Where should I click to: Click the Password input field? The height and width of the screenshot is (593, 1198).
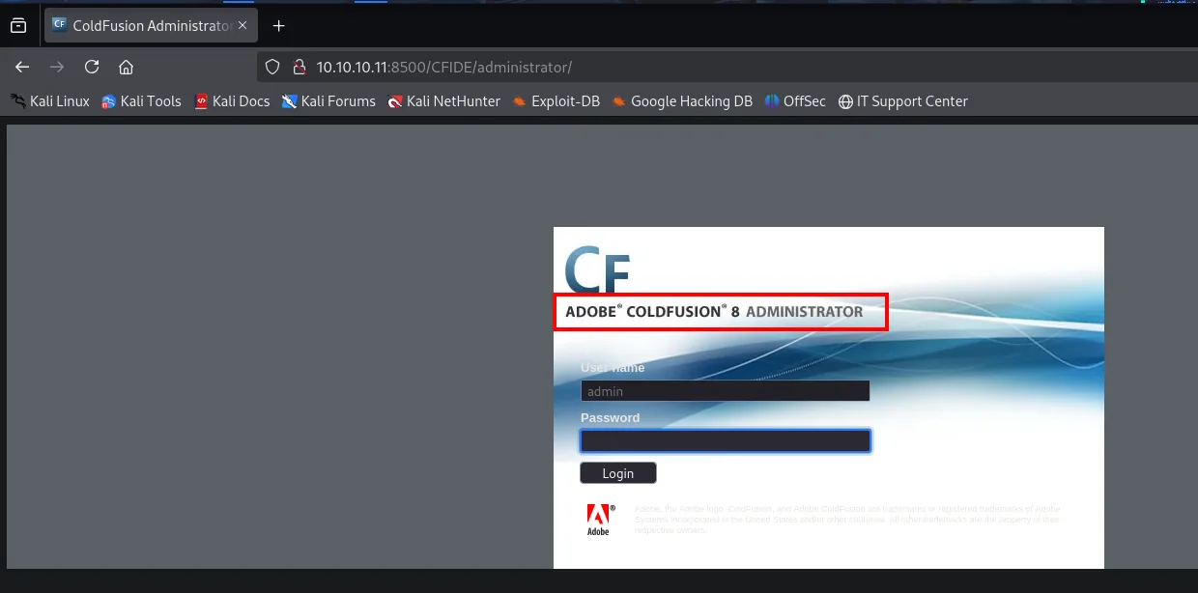[725, 441]
